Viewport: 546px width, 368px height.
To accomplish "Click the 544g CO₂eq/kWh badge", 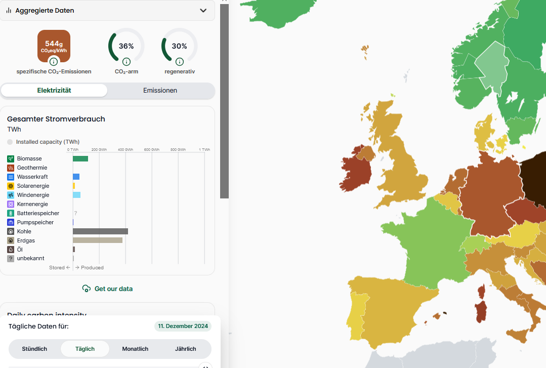I will pyautogui.click(x=54, y=46).
